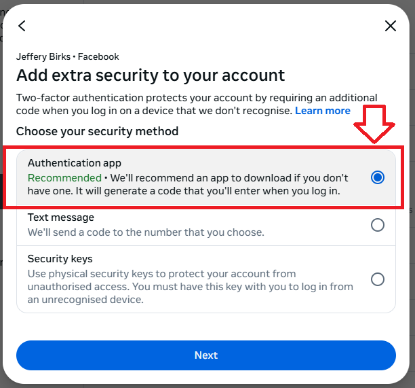
Task: Go back using the left arrow icon
Action: click(x=22, y=26)
